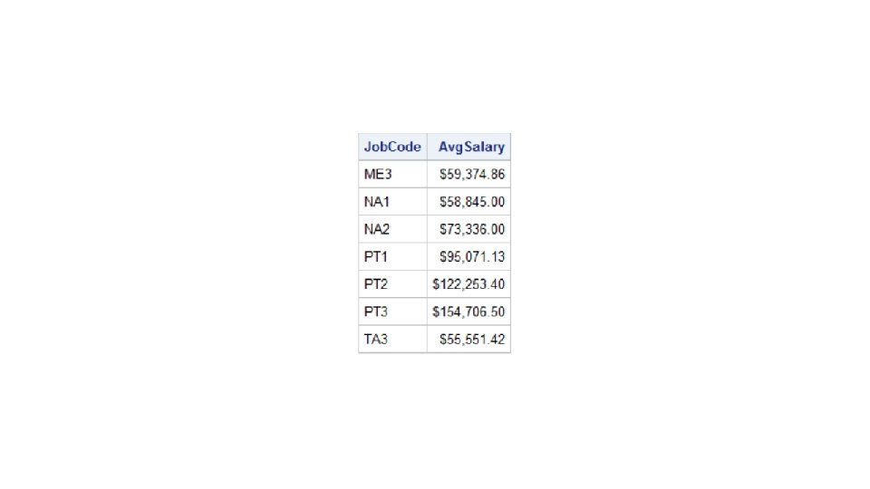The height and width of the screenshot is (489, 870).
Task: Click the PT2 job code cell
Action: (376, 284)
